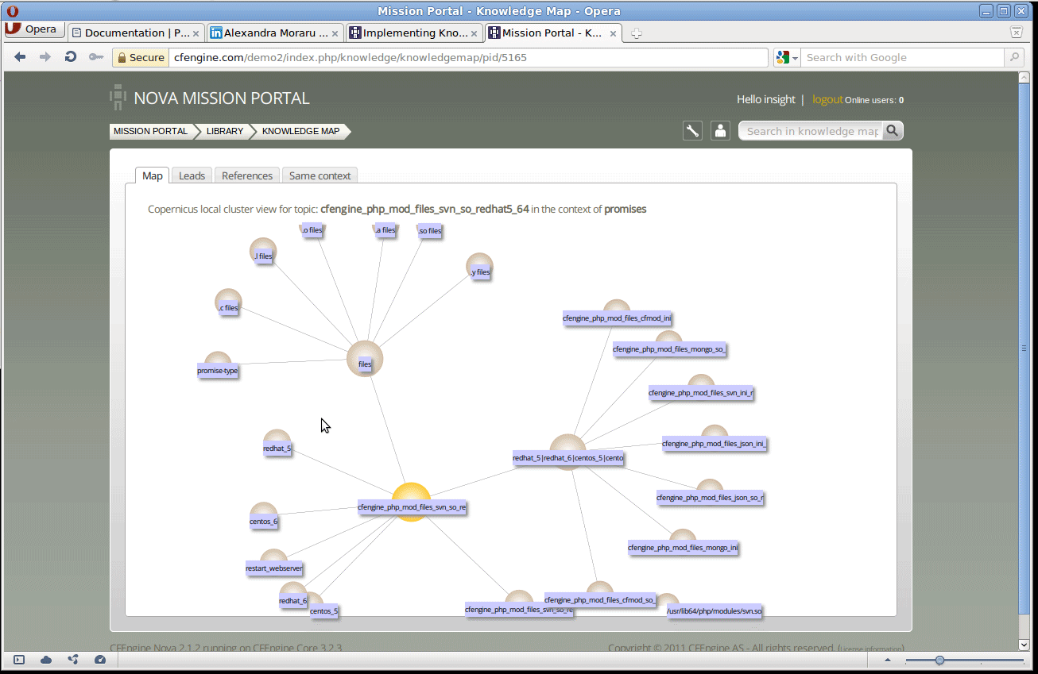Select the 'redhat_6' node
The width and height of the screenshot is (1038, 674).
click(x=292, y=596)
